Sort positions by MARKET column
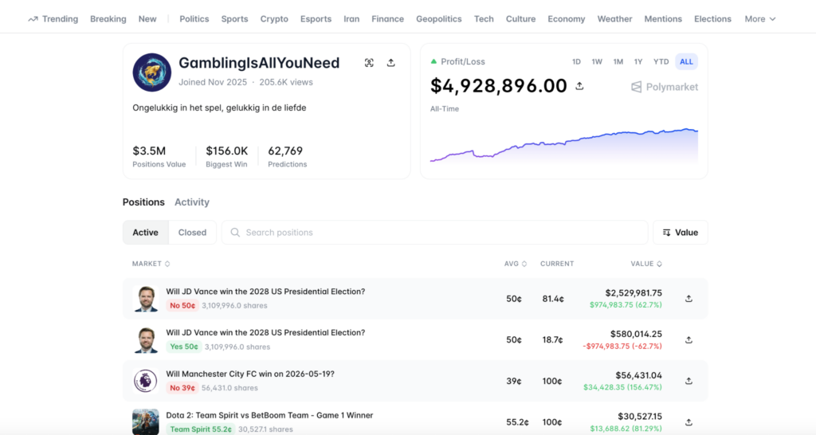The width and height of the screenshot is (816, 435). pos(151,264)
